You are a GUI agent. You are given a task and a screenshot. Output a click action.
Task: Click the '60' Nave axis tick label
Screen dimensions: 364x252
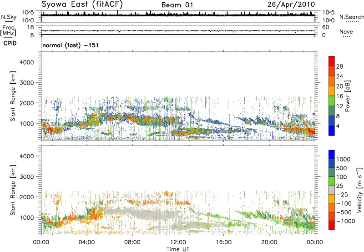(x=325, y=27)
